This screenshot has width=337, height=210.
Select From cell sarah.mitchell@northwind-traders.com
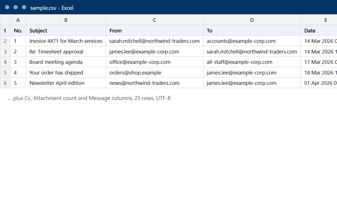pyautogui.click(x=155, y=41)
